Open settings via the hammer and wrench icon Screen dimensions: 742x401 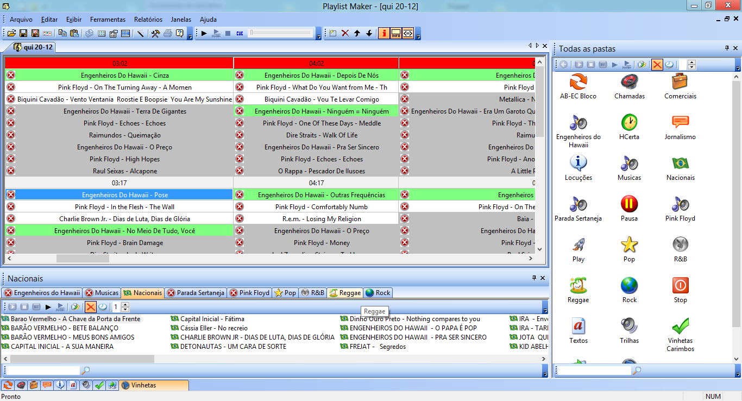155,33
